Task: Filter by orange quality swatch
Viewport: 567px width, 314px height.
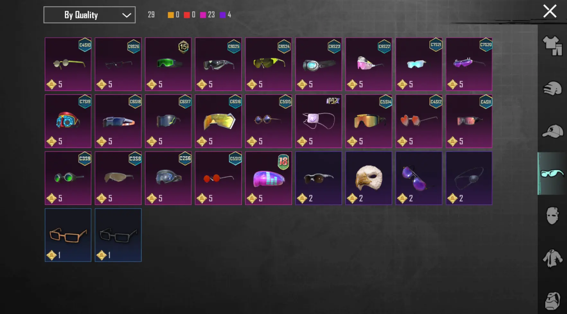Action: (171, 15)
